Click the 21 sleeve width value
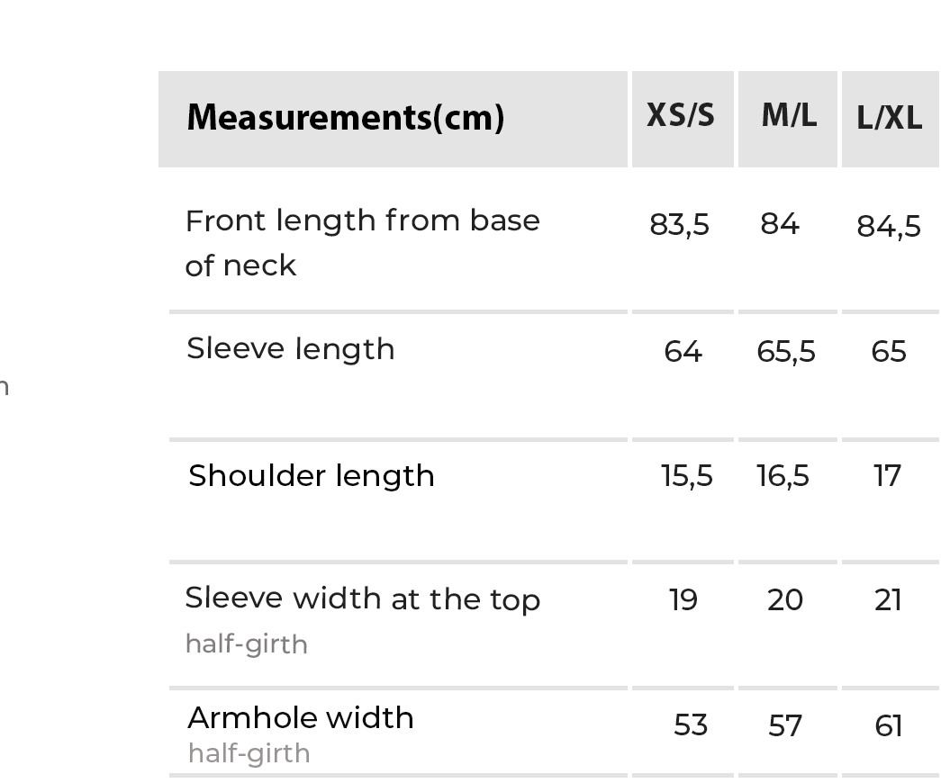 click(888, 600)
